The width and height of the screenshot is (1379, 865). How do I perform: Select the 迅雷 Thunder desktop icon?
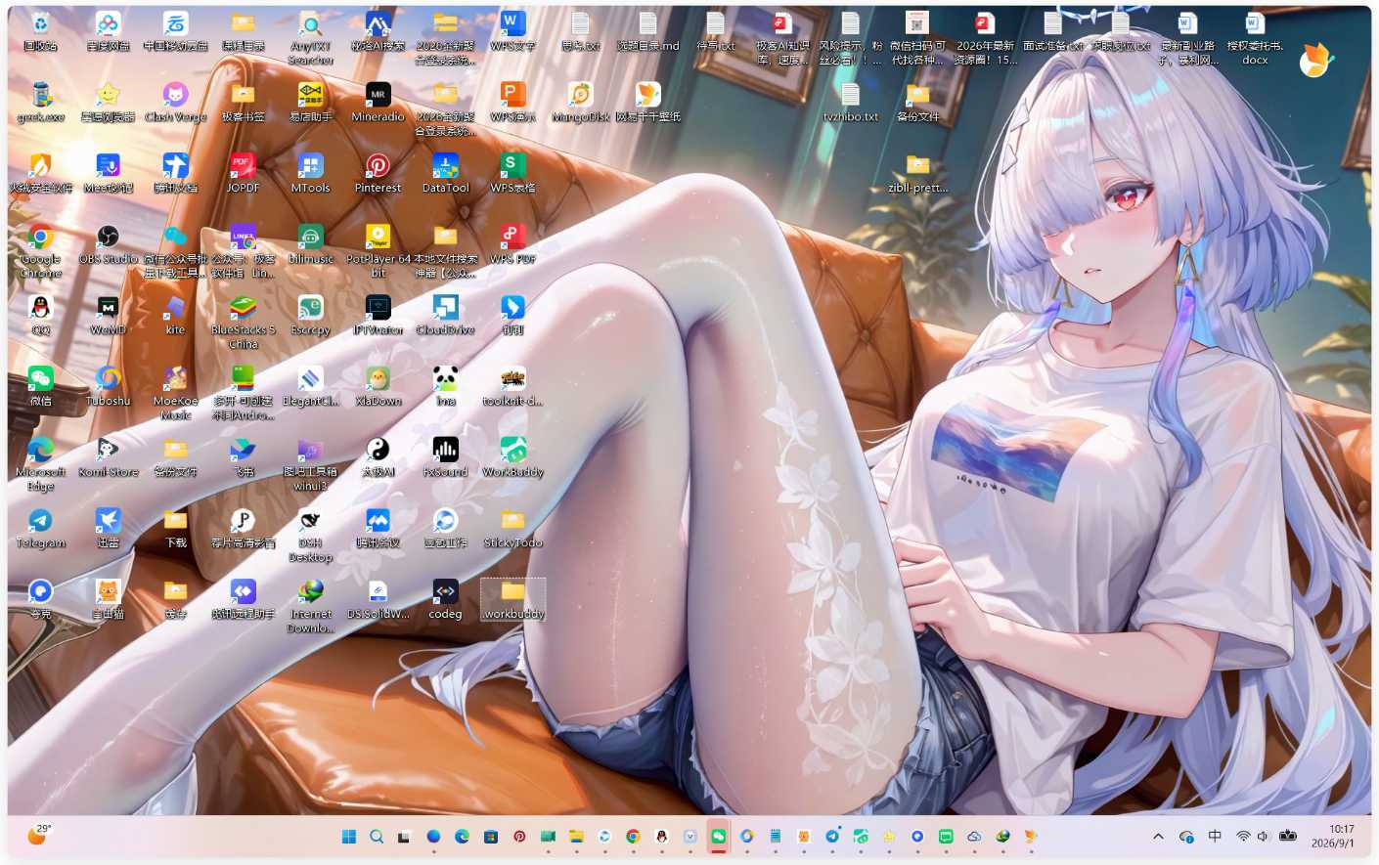pyautogui.click(x=108, y=530)
